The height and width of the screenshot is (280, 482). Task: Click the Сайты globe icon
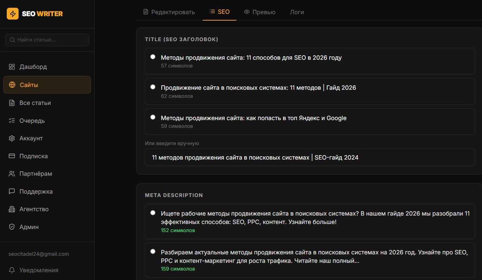pyautogui.click(x=12, y=85)
